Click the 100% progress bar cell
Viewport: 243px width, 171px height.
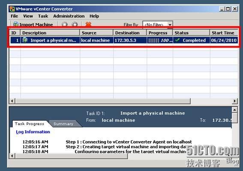click(160, 40)
